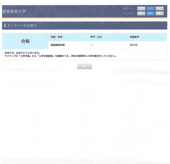Click the サイトカラー label
The image size is (170, 164).
[128, 13]
